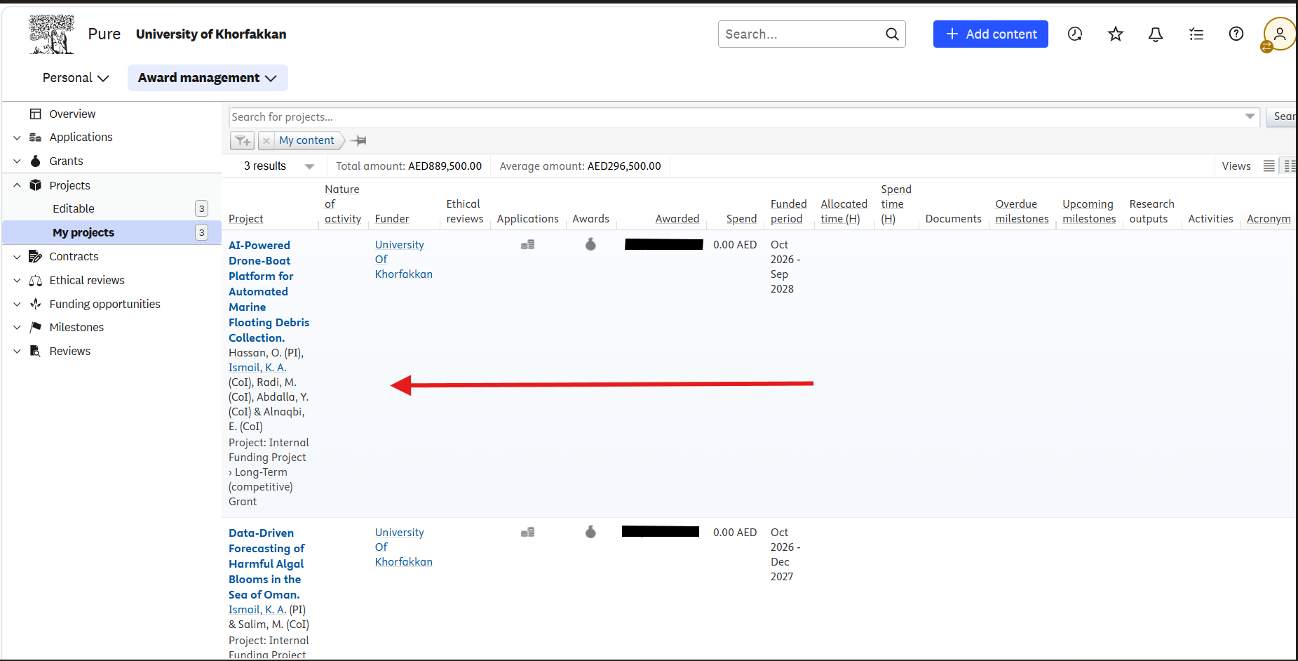Expand the Grants tree section
This screenshot has height=661, width=1298.
tap(17, 161)
